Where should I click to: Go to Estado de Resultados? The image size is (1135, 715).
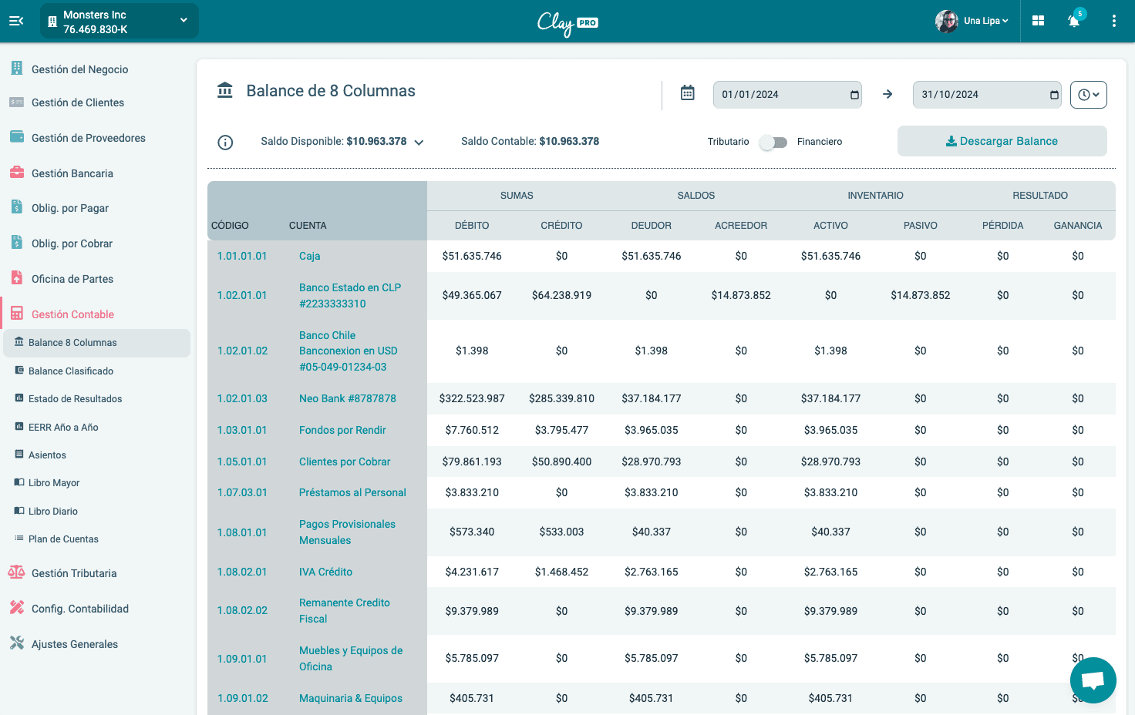click(x=74, y=398)
